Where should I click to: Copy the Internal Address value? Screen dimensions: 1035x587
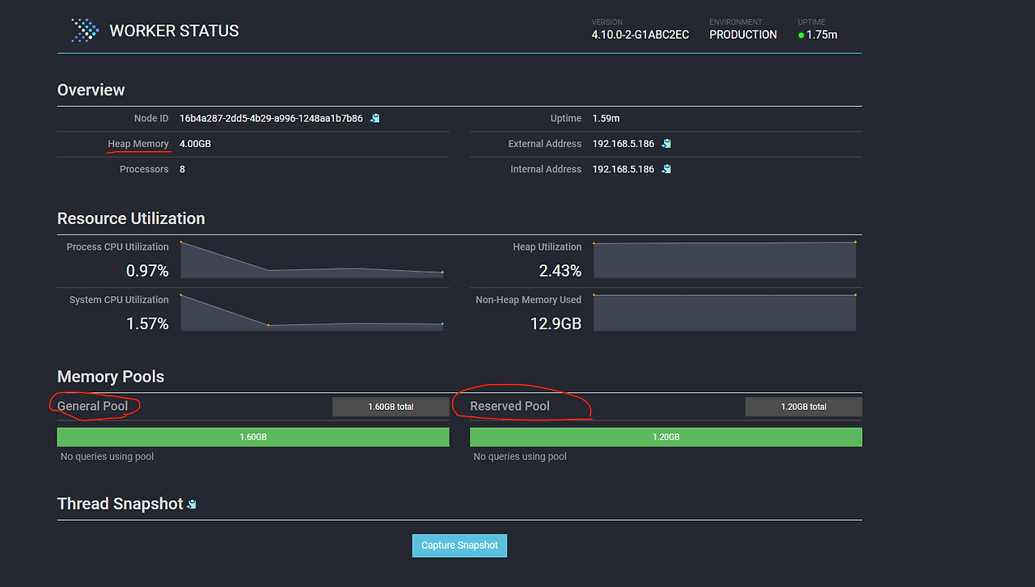point(665,169)
